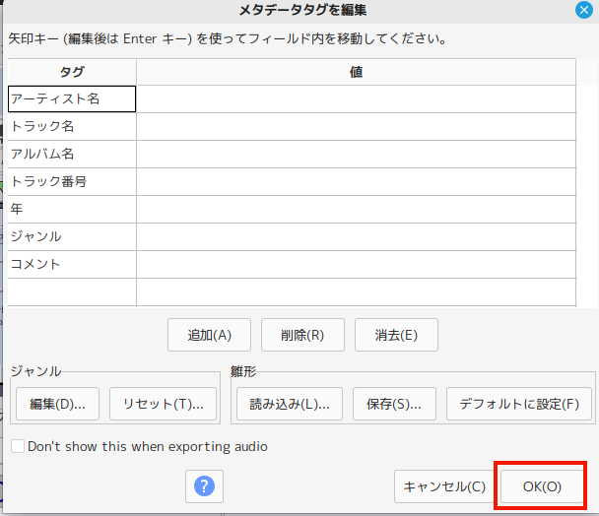This screenshot has width=599, height=516.
Task: Cancel with the キャンセル(C) button
Action: (444, 486)
